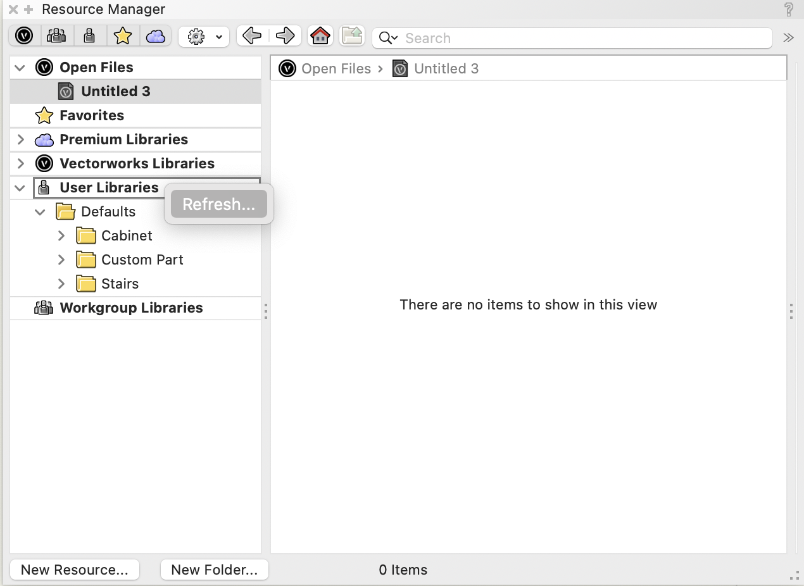Image resolution: width=804 pixels, height=586 pixels.
Task: Collapse the Open Files section
Action: (x=20, y=67)
